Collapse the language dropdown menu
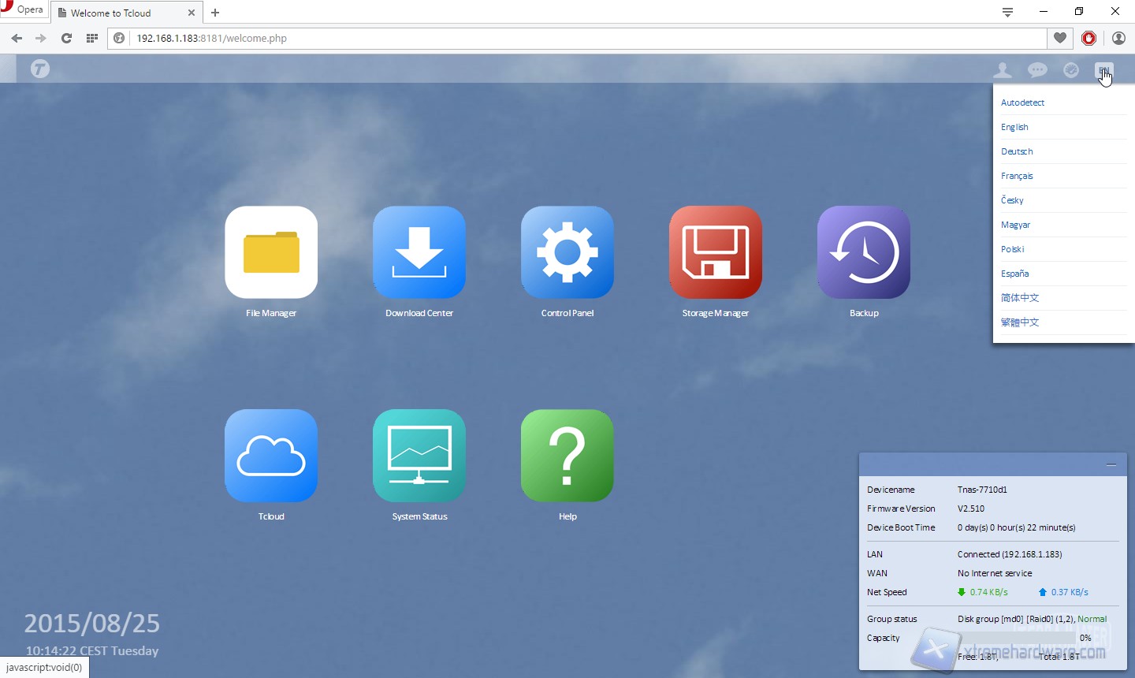This screenshot has height=678, width=1135. click(1103, 70)
